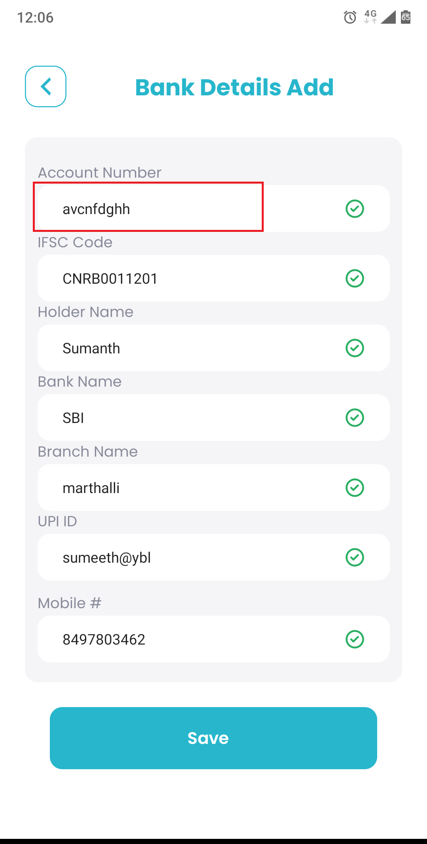Tap the battery indicator in status bar

click(x=406, y=17)
